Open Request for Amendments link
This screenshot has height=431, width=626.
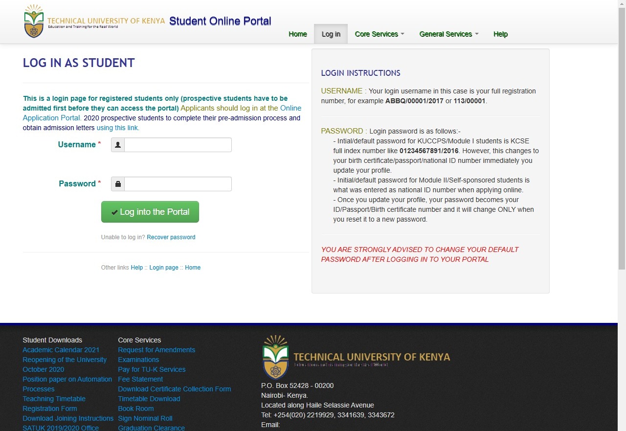156,350
